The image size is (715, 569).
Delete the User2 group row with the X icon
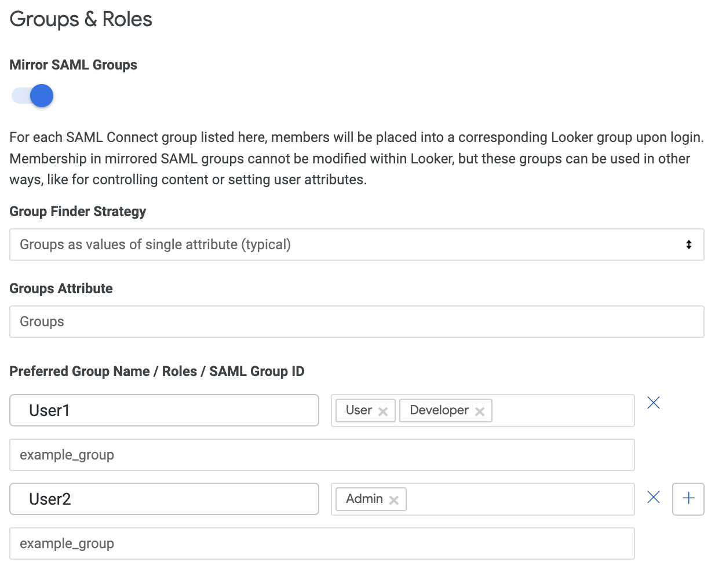pos(653,497)
